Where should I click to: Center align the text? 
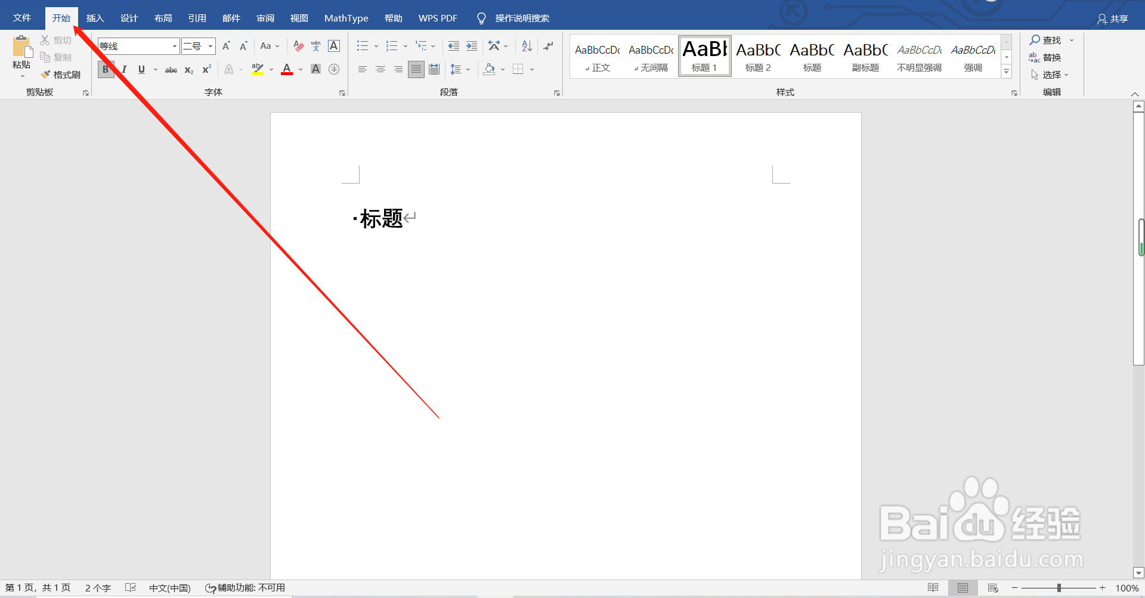(380, 69)
